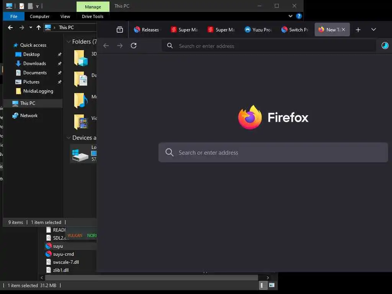Image resolution: width=392 pixels, height=294 pixels.
Task: Click This PC in the address path
Action: click(x=66, y=28)
